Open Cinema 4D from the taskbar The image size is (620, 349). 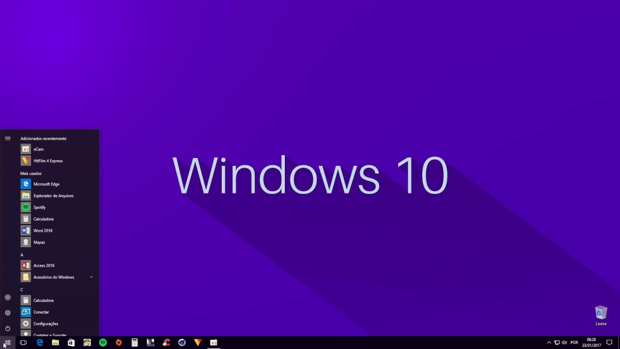(182, 343)
